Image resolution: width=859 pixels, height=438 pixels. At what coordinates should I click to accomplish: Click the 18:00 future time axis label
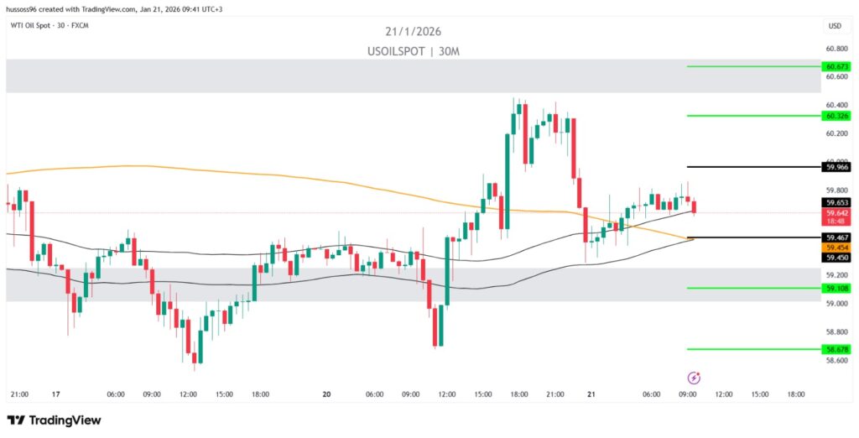(796, 394)
